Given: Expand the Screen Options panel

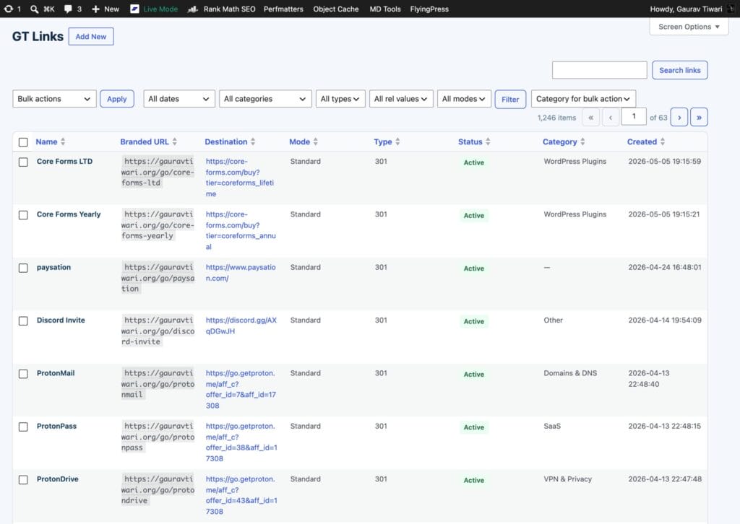Looking at the screenshot, I should click(689, 27).
